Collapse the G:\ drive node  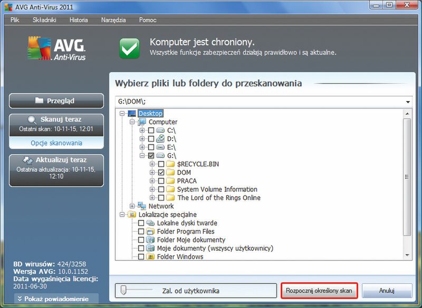pos(142,155)
